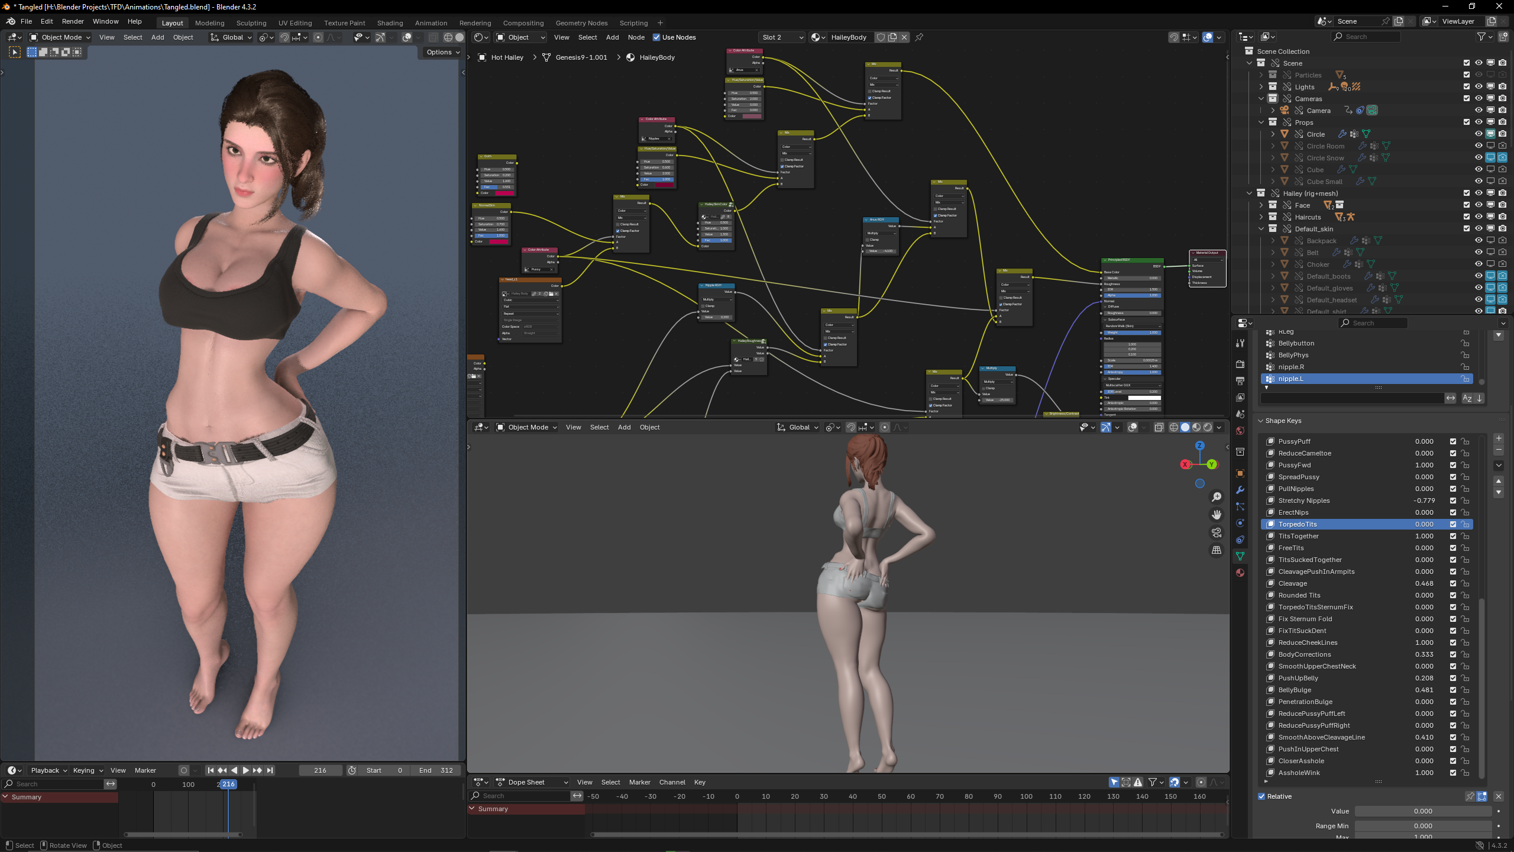The height and width of the screenshot is (852, 1514).
Task: Click the pan hand viewport gizmo
Action: click(x=1216, y=515)
